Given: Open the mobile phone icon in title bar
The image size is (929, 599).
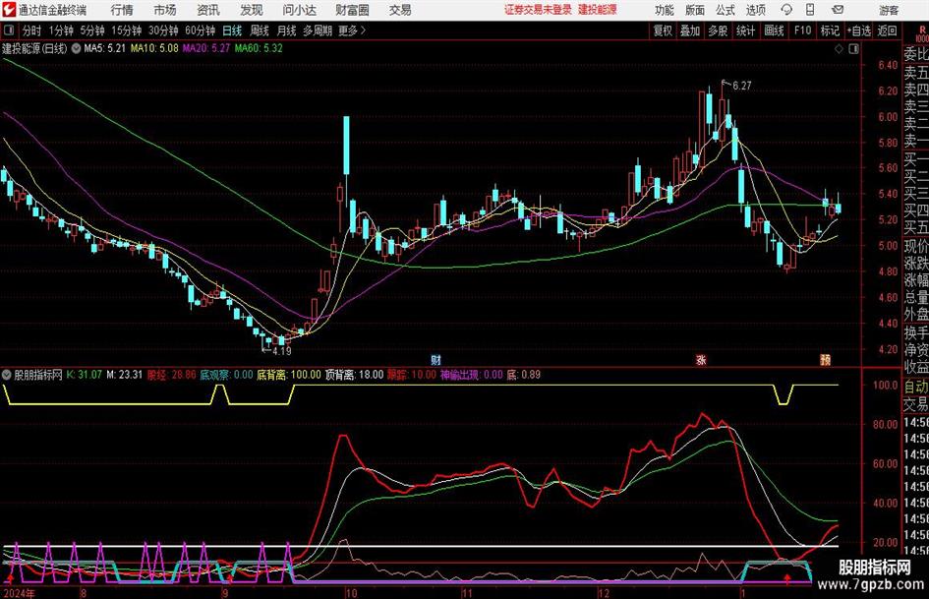Looking at the screenshot, I should 810,10.
